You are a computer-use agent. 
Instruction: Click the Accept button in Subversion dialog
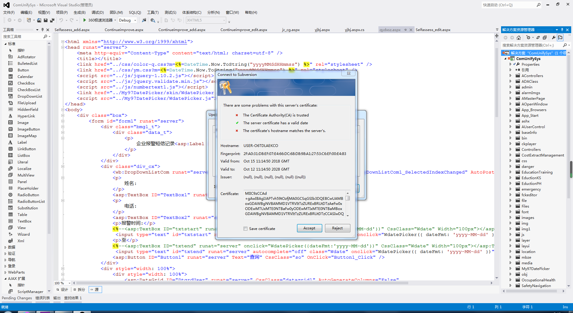[309, 228]
